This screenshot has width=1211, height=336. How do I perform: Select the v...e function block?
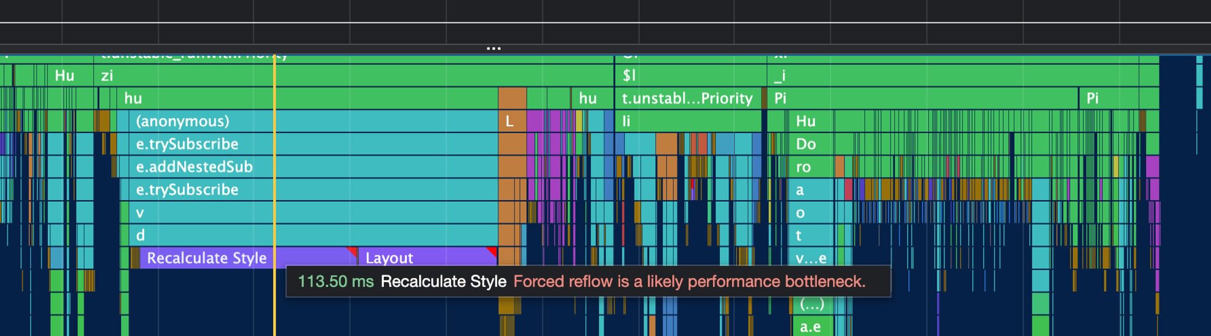811,258
